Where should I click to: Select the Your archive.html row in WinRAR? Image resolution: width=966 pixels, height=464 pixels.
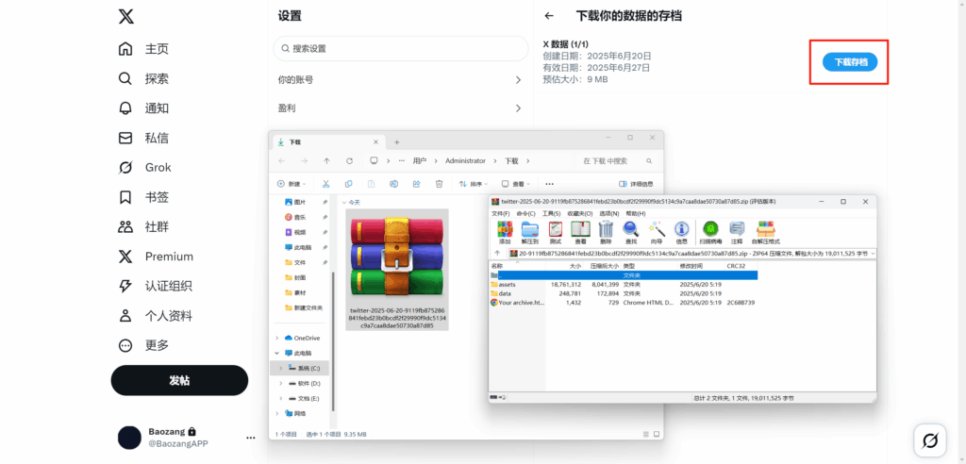[x=623, y=303]
